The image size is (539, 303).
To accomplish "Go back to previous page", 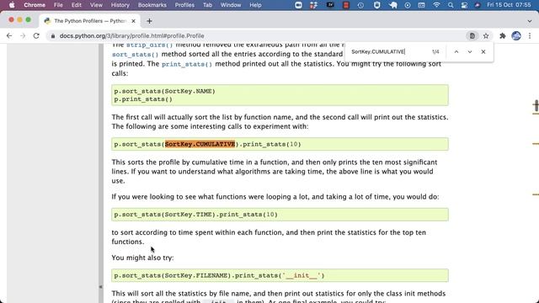I will (x=9, y=35).
